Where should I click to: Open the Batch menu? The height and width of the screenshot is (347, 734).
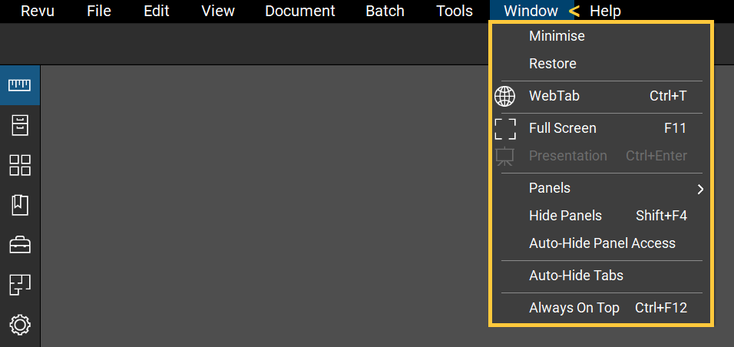pyautogui.click(x=385, y=11)
